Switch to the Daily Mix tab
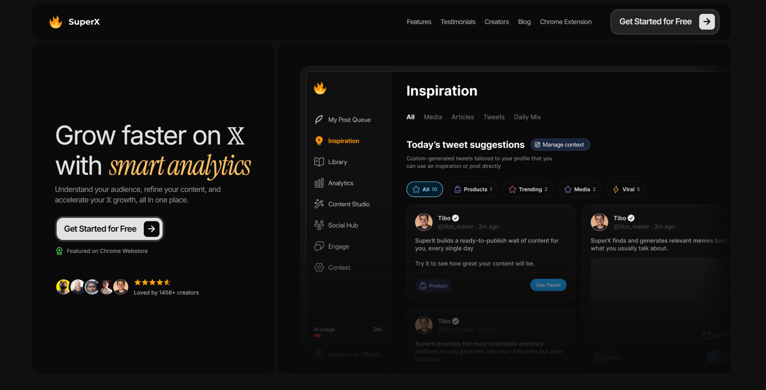Screen dimensions: 766x390 point(527,117)
